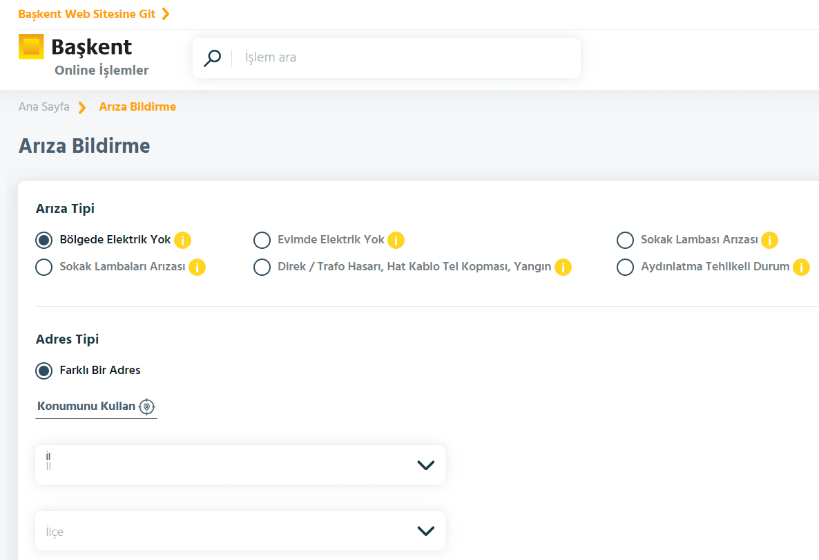819x560 pixels.
Task: Choose Sokak Lambası Arızası radio option
Action: click(x=625, y=241)
